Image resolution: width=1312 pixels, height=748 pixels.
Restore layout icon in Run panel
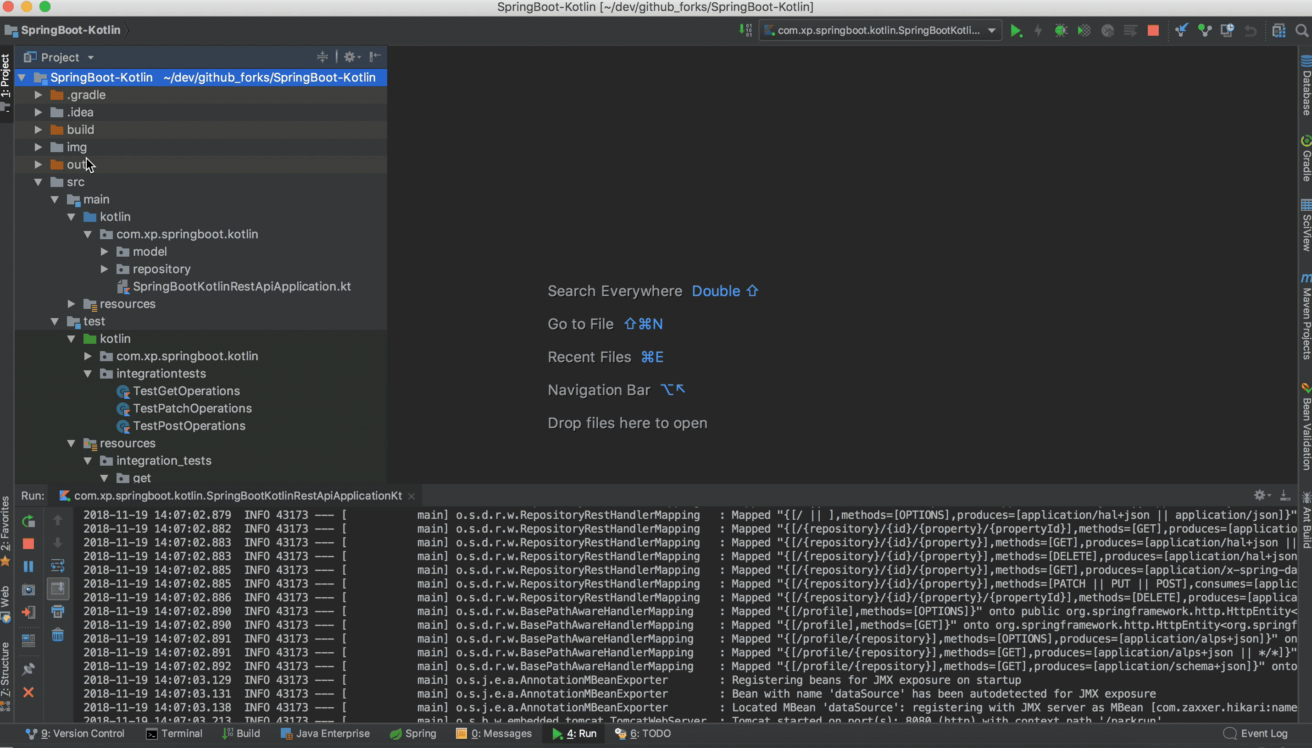pos(28,640)
